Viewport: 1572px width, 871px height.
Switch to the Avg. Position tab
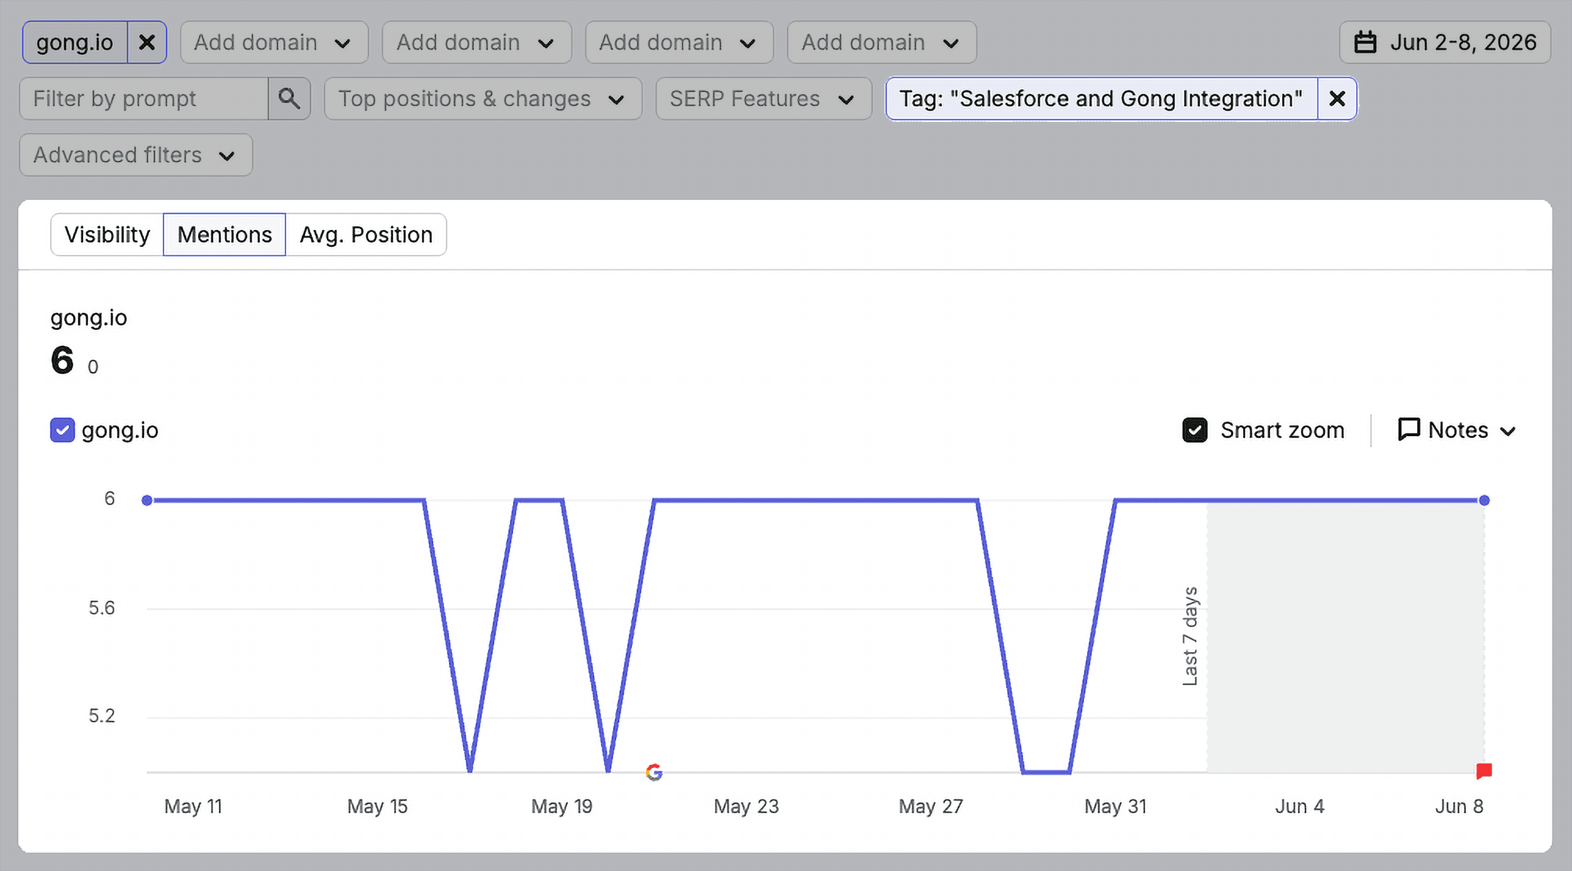[366, 235]
